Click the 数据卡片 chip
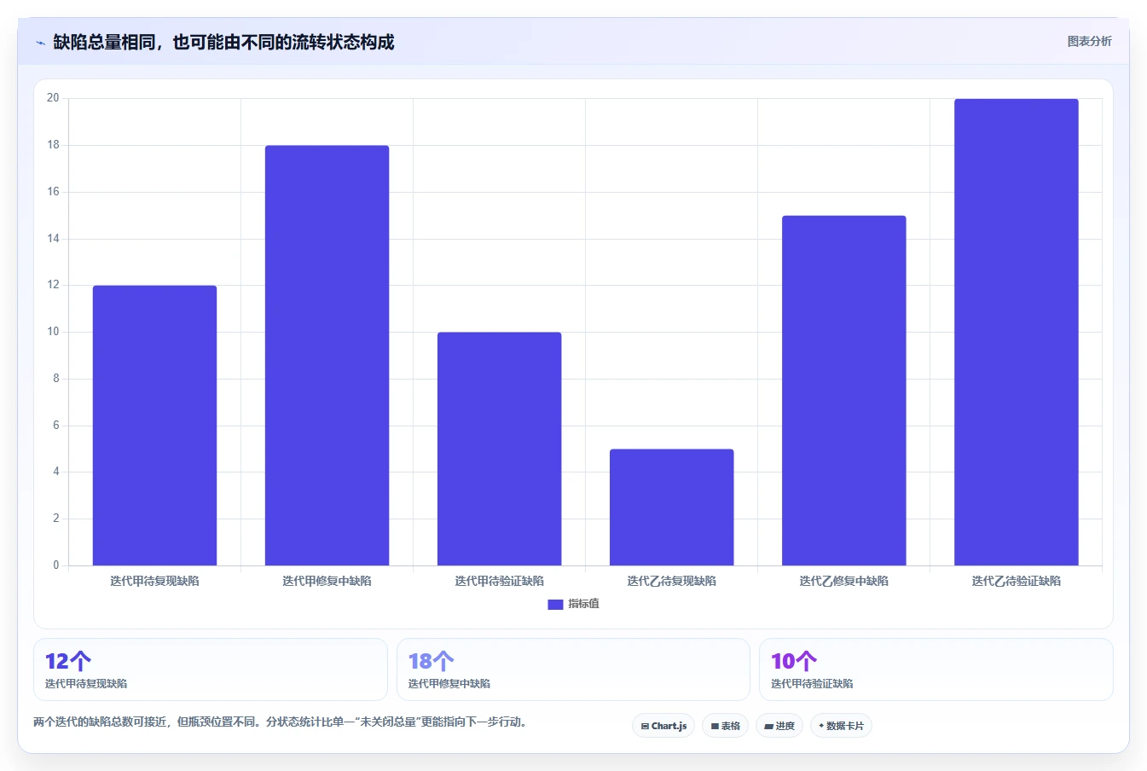The height and width of the screenshot is (771, 1147). [841, 726]
